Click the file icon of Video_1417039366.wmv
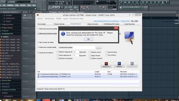Image resolution: width=179 pixels, height=101 pixels. pyautogui.click(x=39, y=74)
